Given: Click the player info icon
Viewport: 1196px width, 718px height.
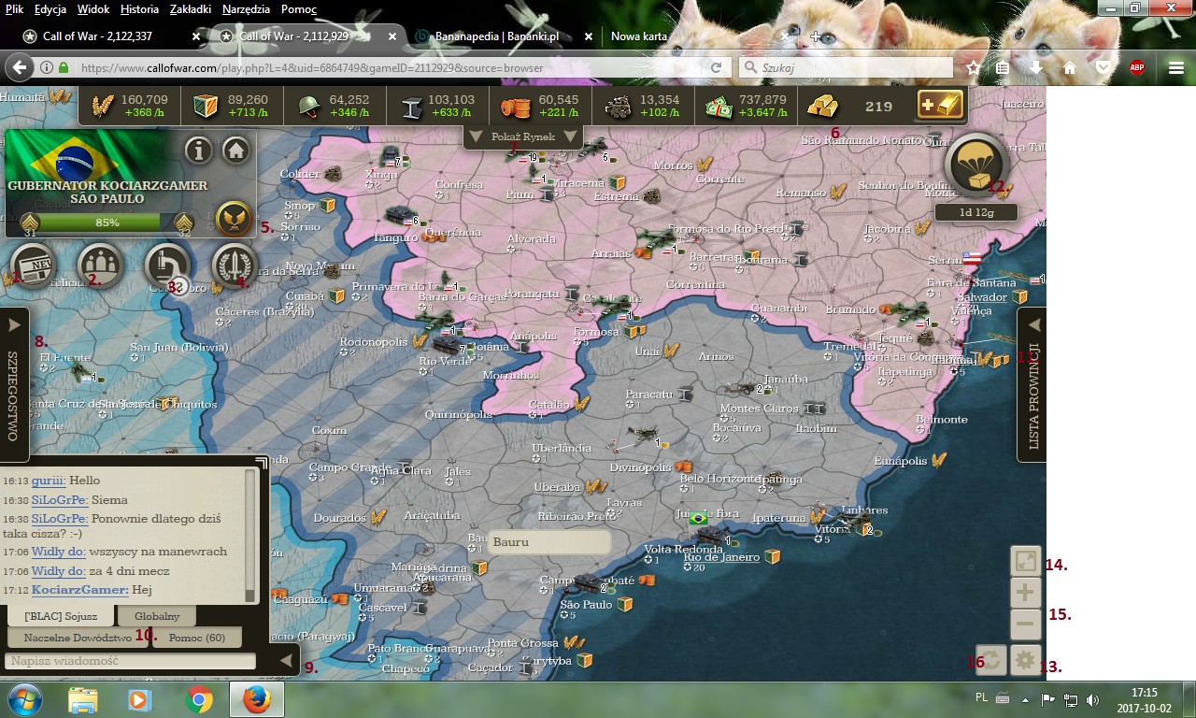Looking at the screenshot, I should [x=198, y=150].
